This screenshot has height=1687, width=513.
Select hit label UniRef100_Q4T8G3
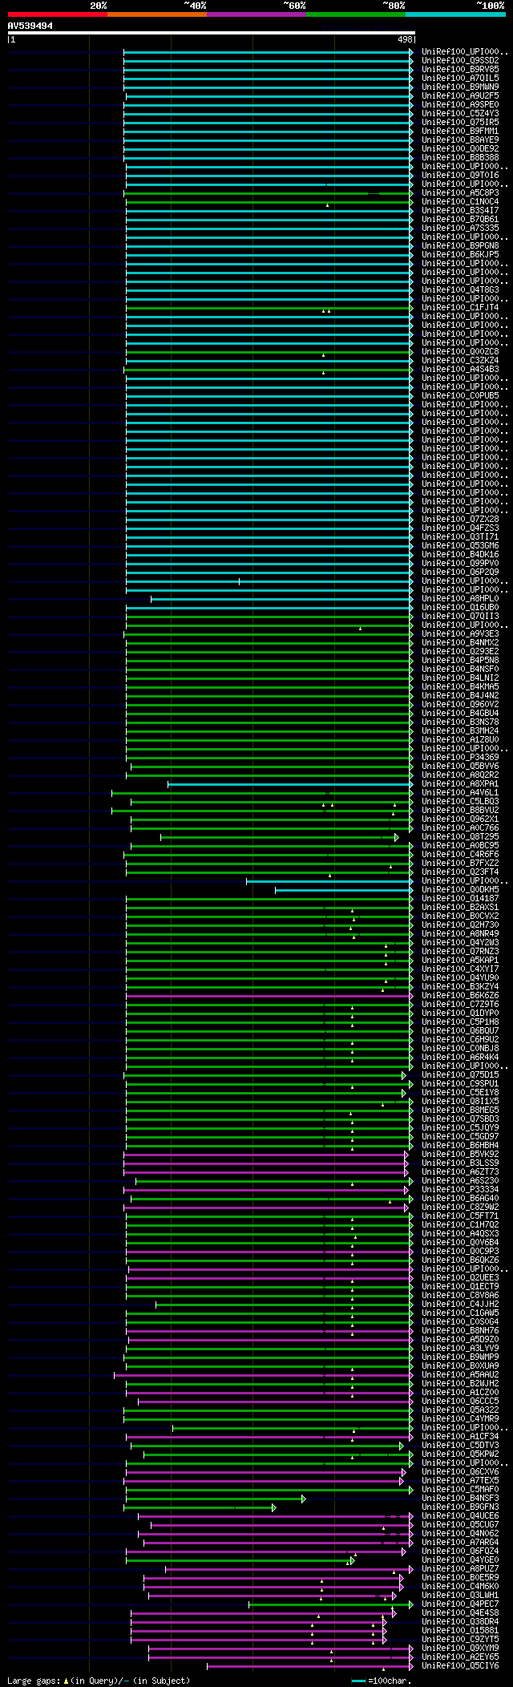pyautogui.click(x=460, y=289)
